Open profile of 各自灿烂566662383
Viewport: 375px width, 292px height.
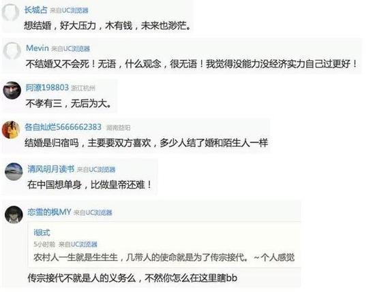pos(63,127)
